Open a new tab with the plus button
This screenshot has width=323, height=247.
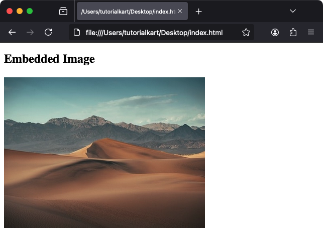pyautogui.click(x=199, y=11)
